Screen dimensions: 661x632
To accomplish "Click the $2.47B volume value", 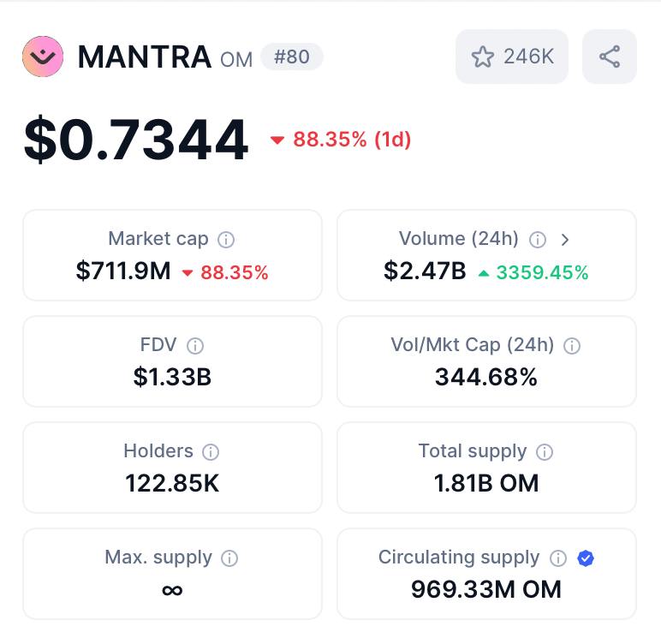I will [425, 271].
